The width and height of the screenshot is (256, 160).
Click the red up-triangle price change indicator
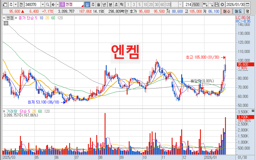click(23, 11)
